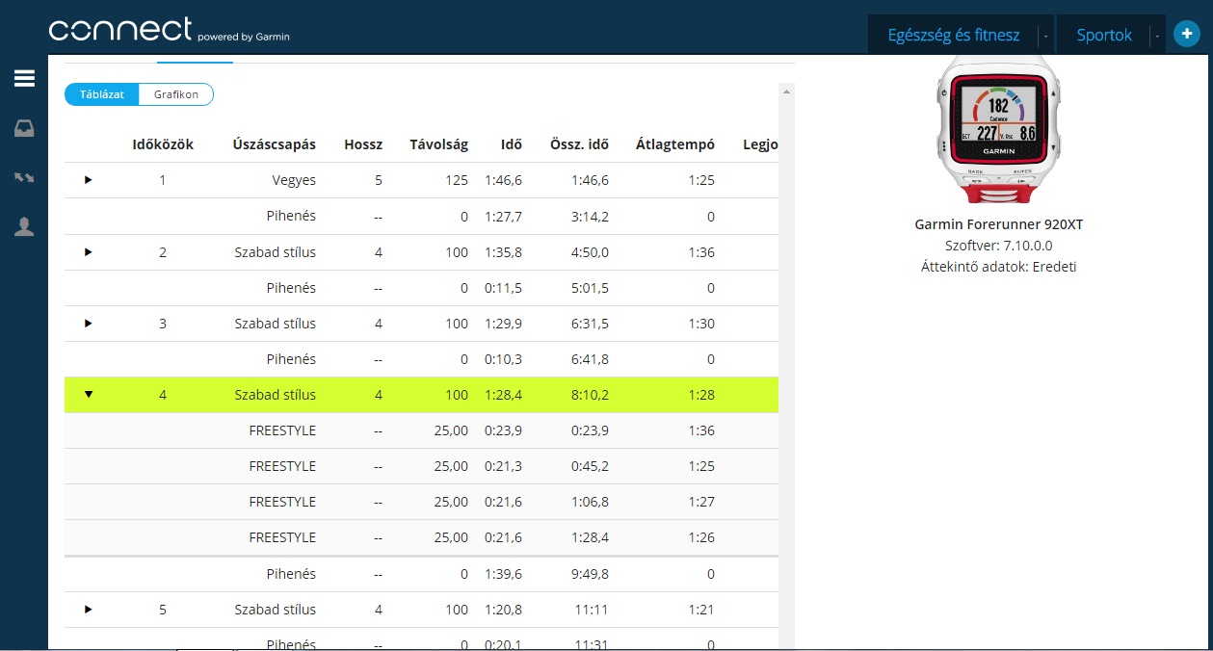Click the Garmin Forerunner 920XT device name
Viewport: 1213px width, 651px height.
click(998, 224)
